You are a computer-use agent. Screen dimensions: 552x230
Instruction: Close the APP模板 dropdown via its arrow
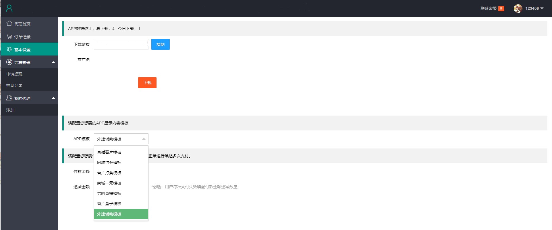tap(144, 139)
